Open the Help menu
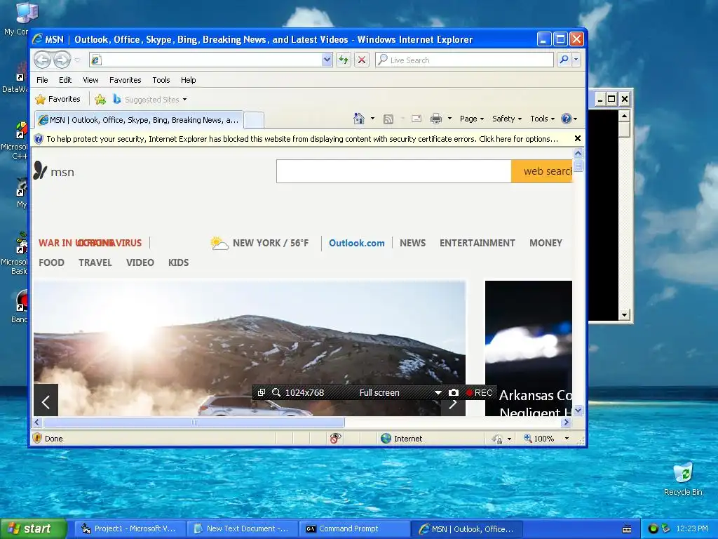Image resolution: width=718 pixels, height=539 pixels. point(188,80)
